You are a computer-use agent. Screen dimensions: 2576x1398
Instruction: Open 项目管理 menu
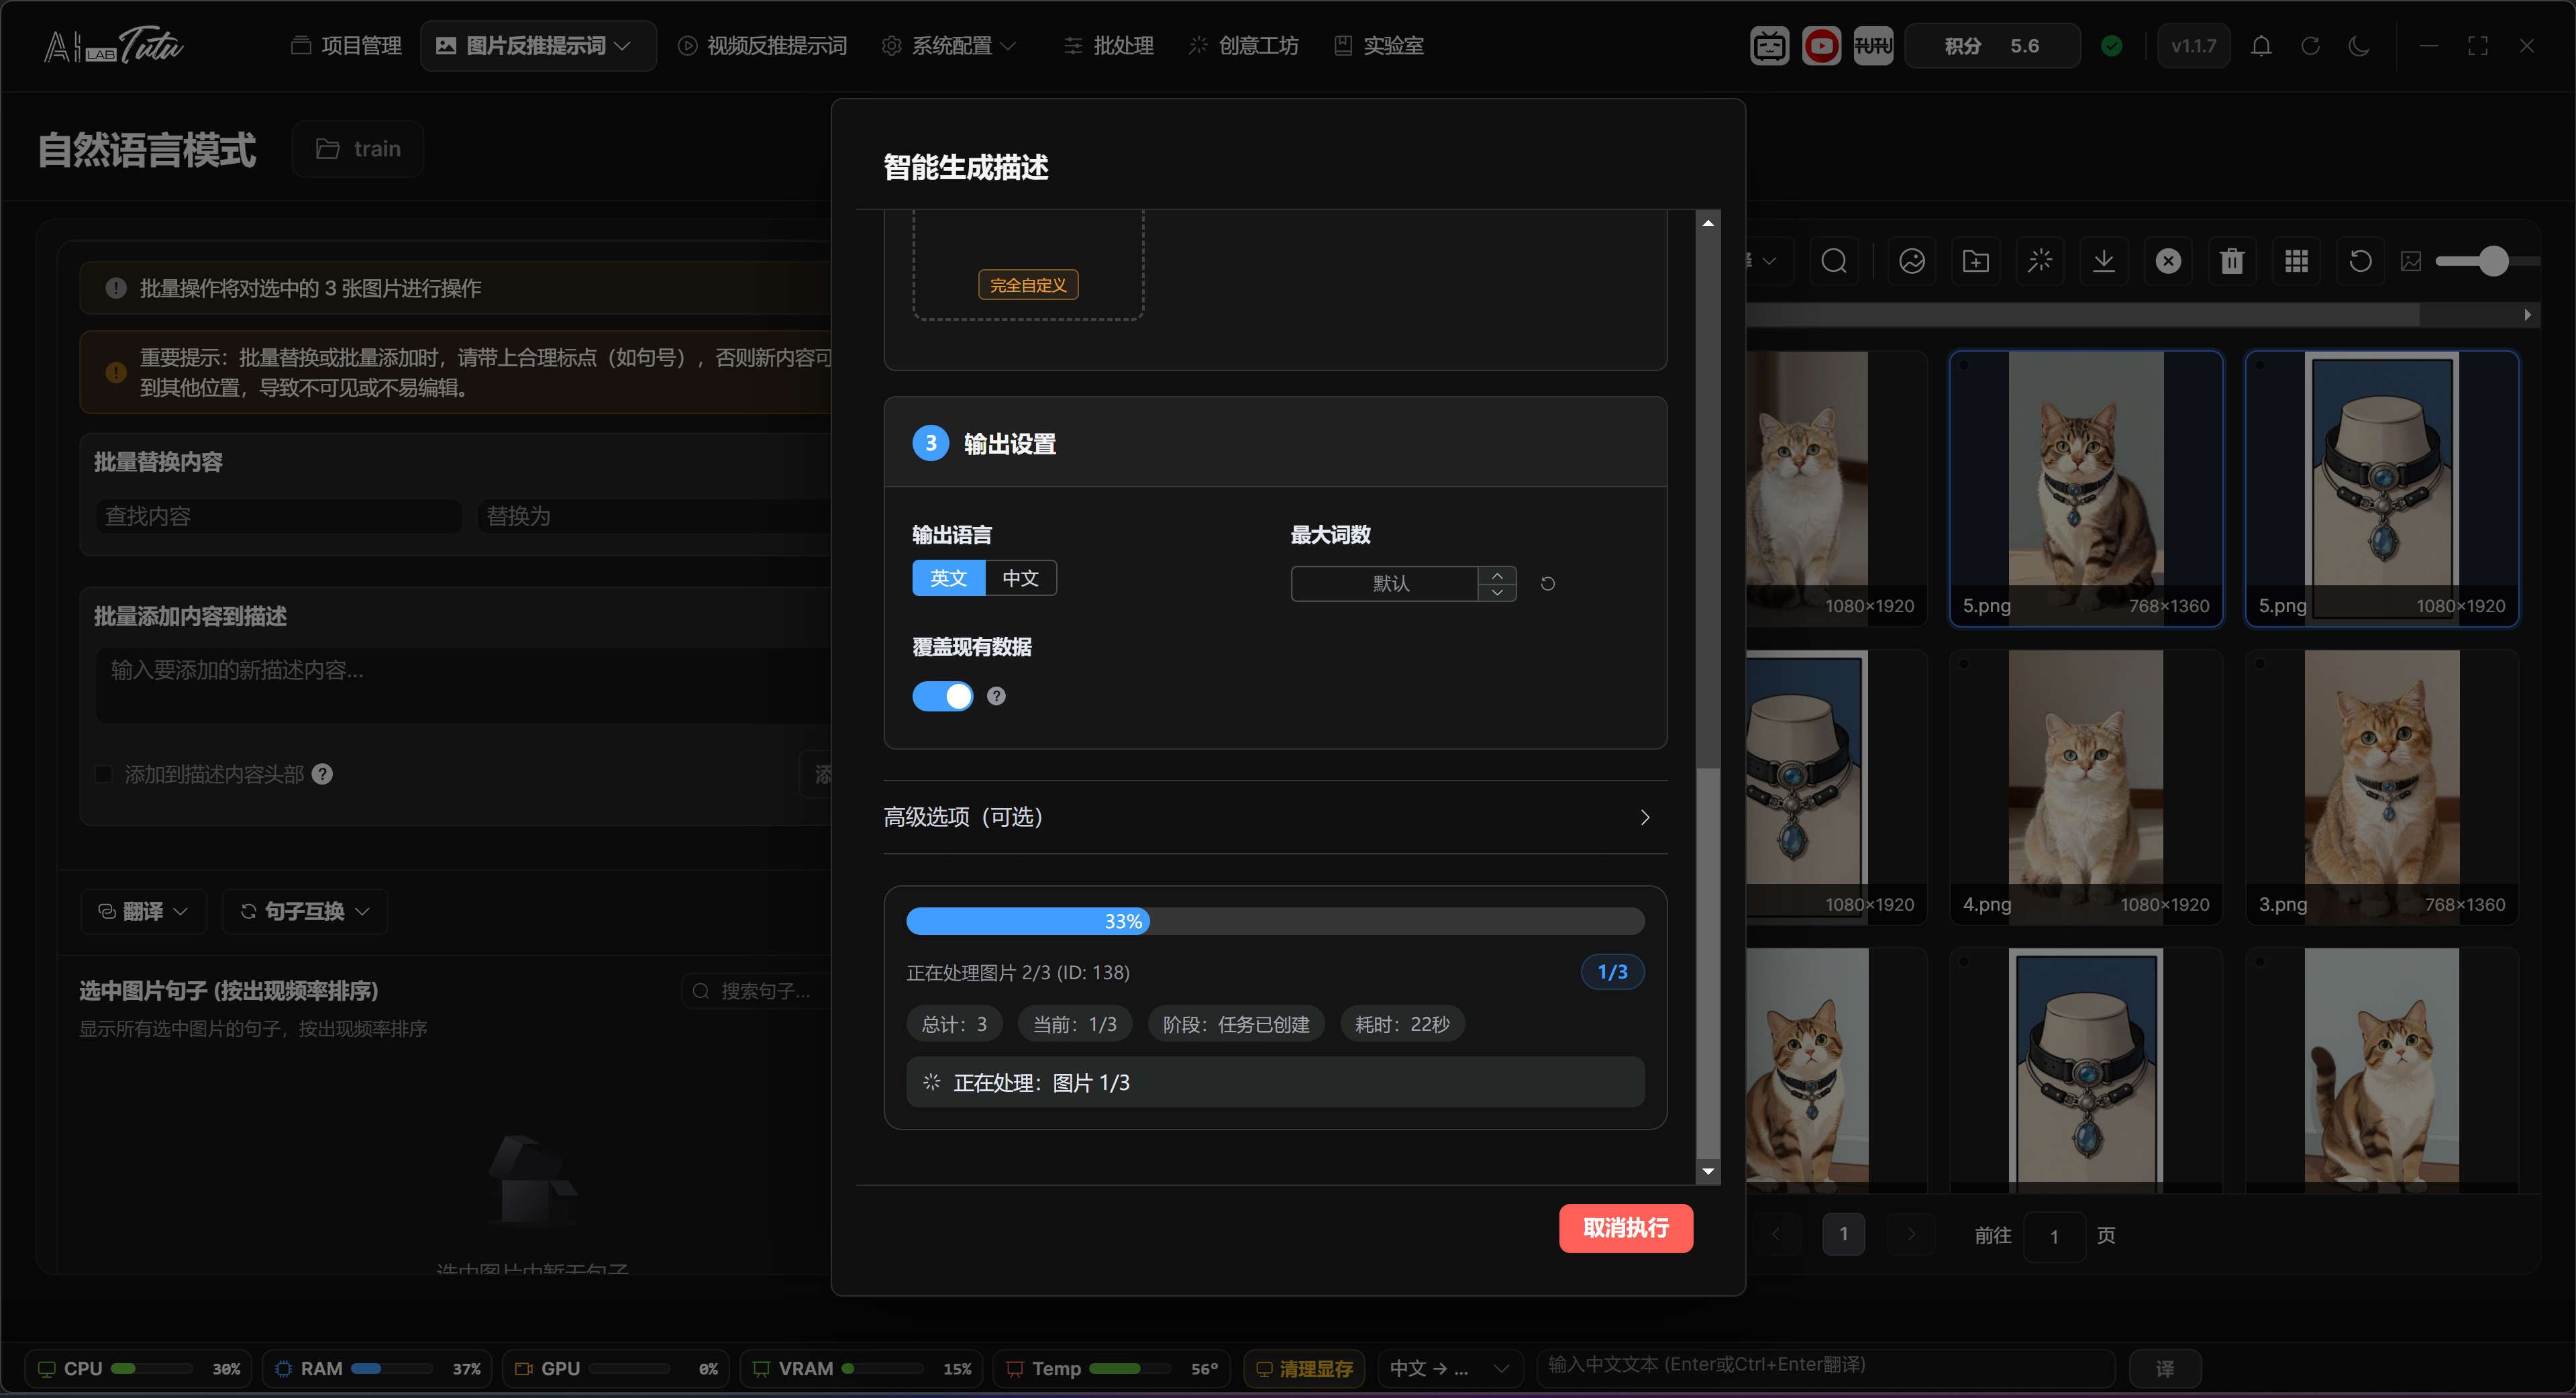pos(346,46)
